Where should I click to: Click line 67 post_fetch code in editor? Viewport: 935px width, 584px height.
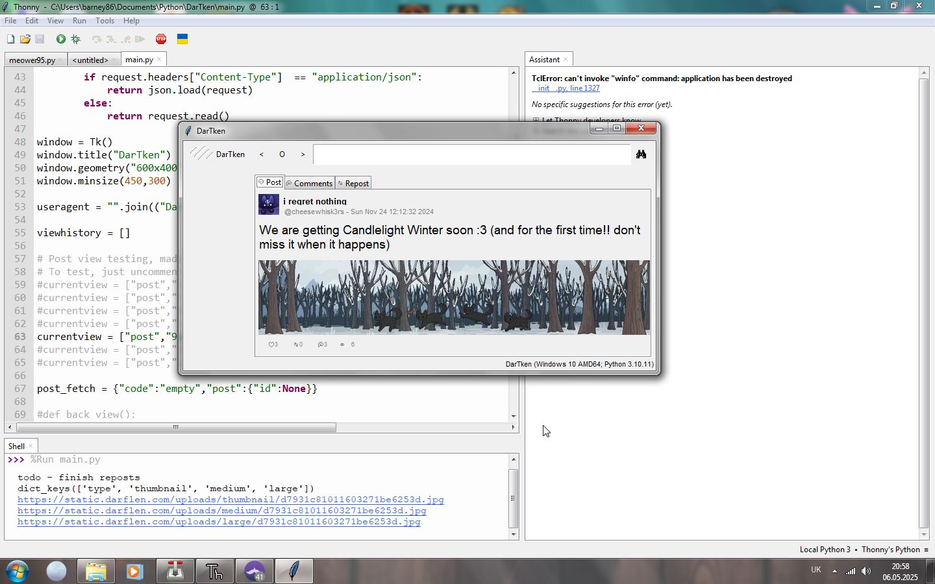[177, 389]
